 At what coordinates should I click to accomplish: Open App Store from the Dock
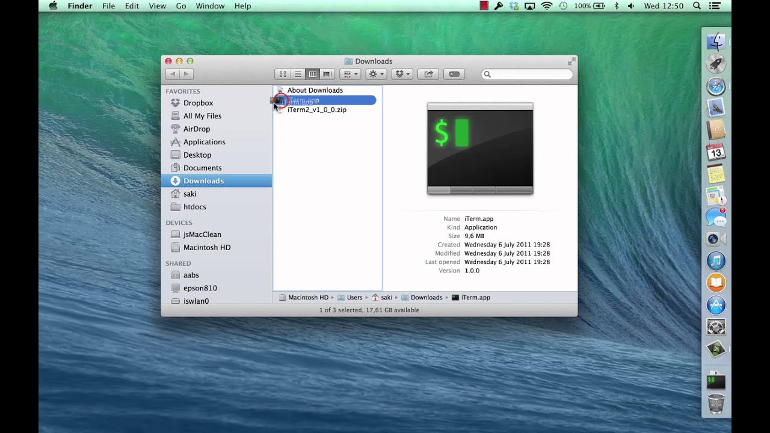pos(716,306)
